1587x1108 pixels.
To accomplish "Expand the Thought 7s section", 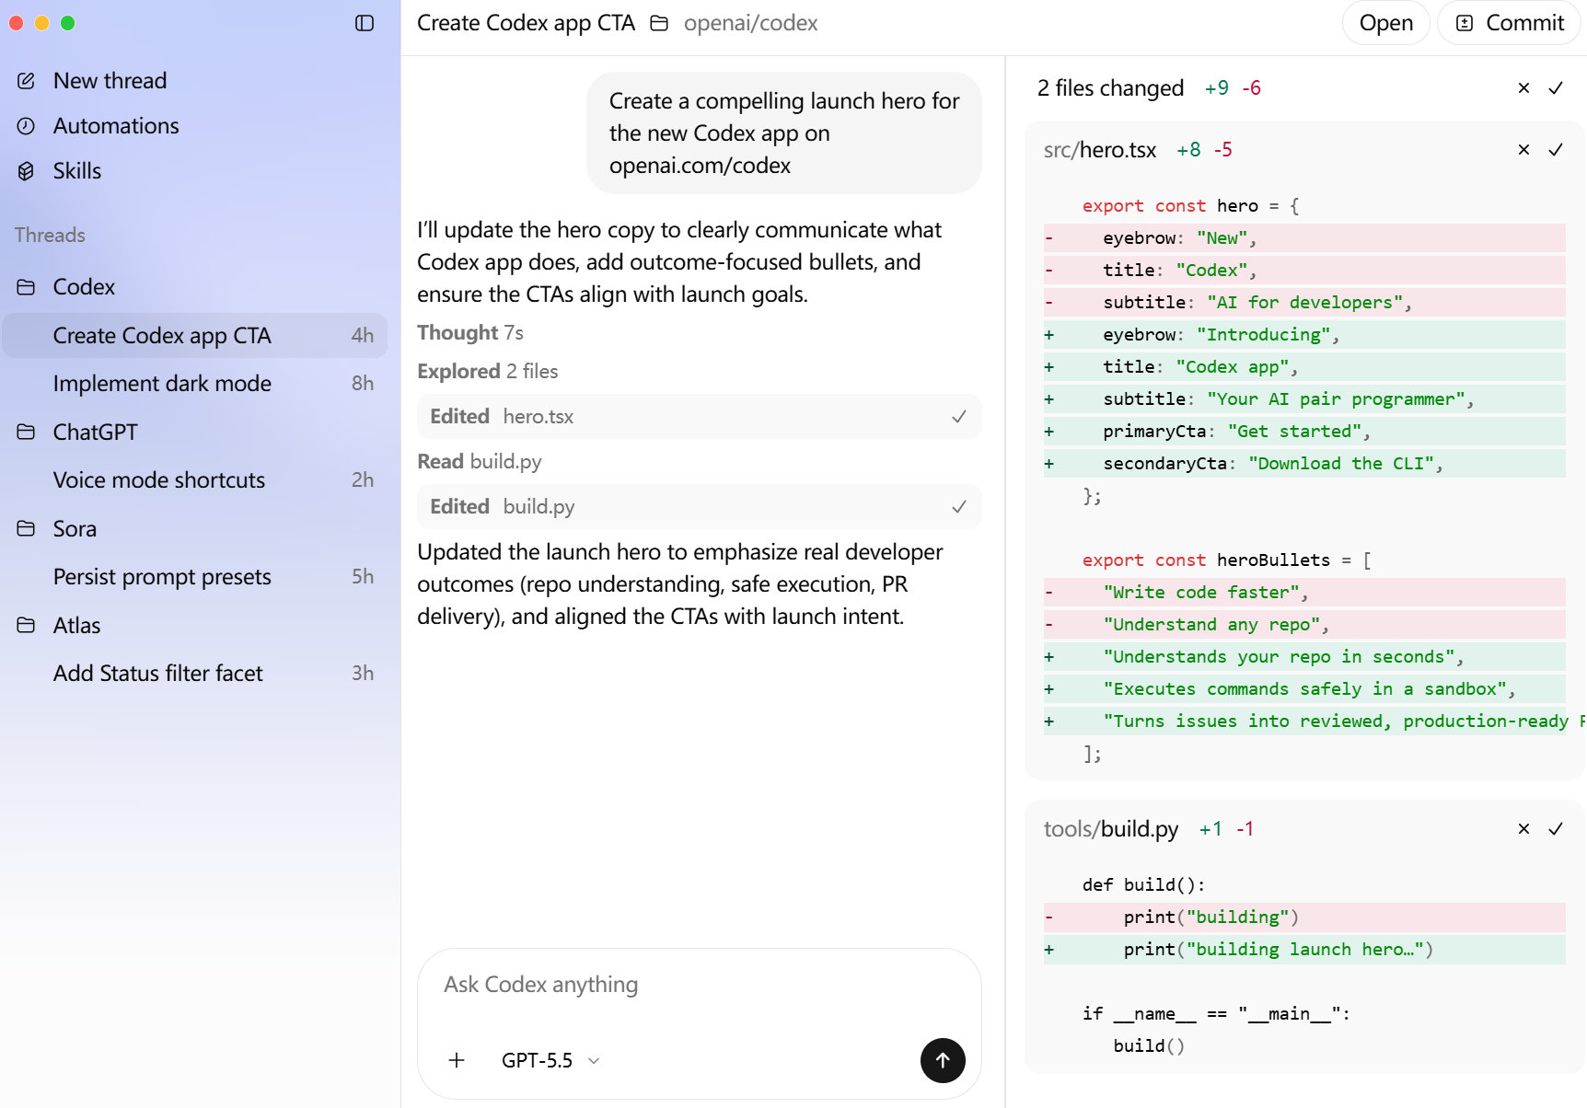I will (470, 332).
